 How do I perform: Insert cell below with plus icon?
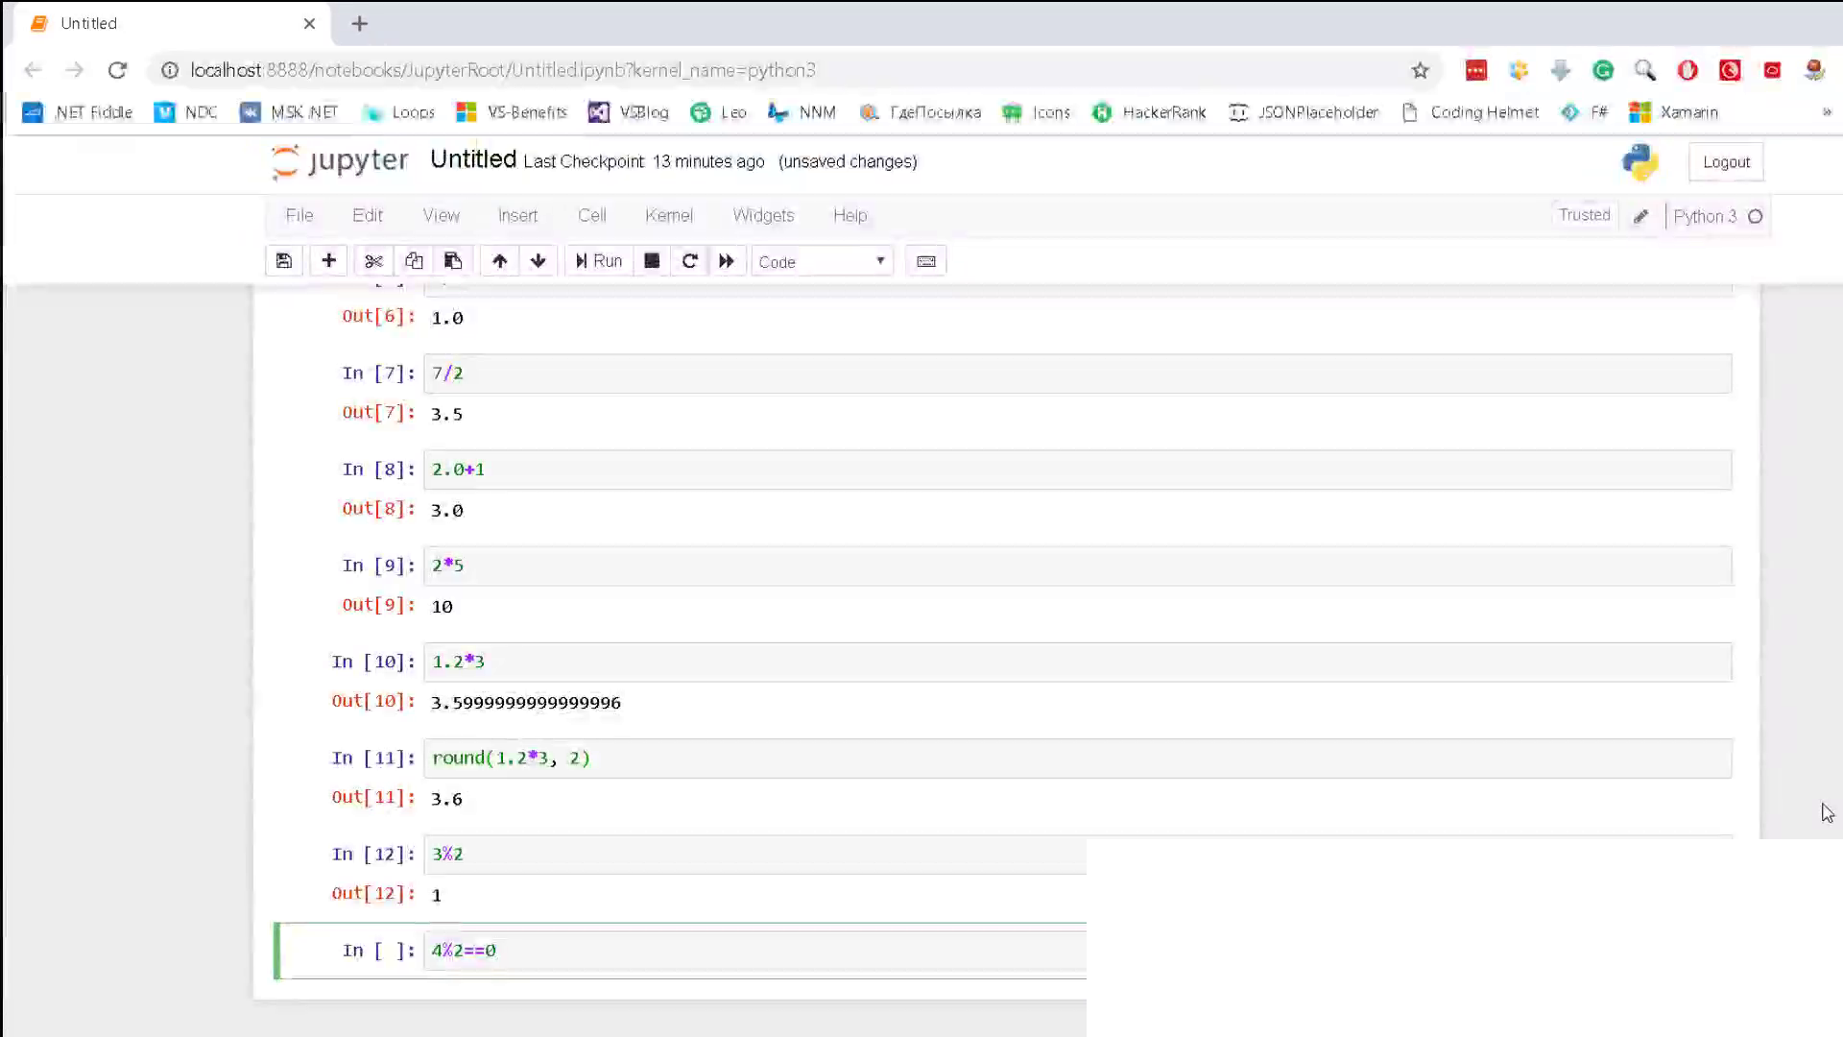click(328, 261)
